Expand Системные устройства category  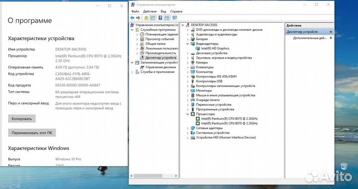187,133
